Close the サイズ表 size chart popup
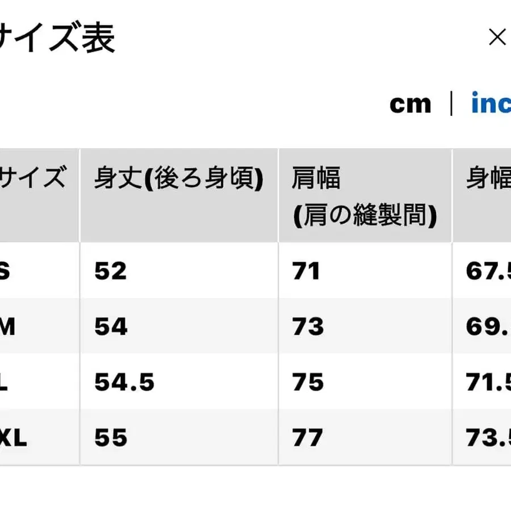The image size is (511, 511). coord(497,36)
